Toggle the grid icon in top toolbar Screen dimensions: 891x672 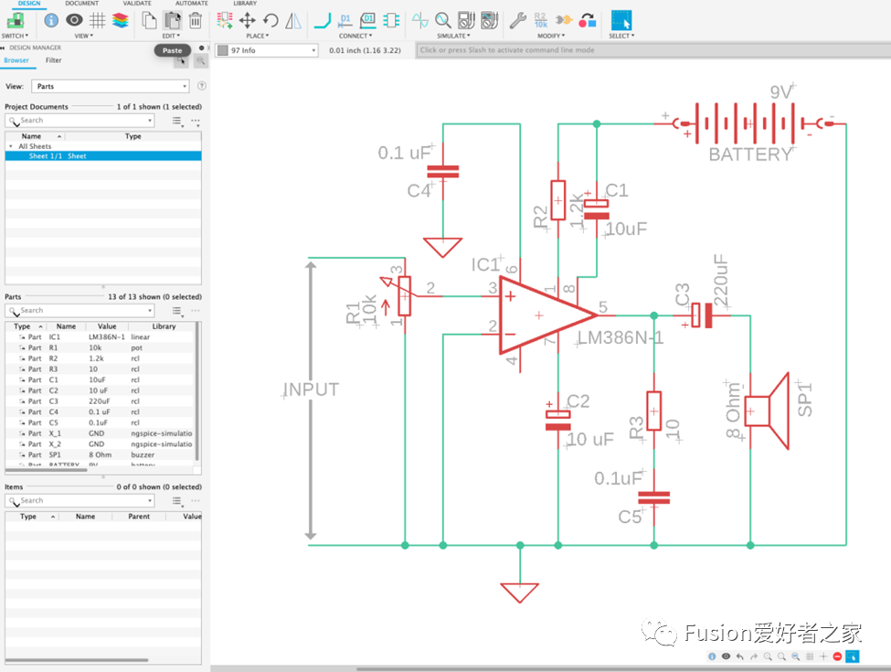point(97,20)
